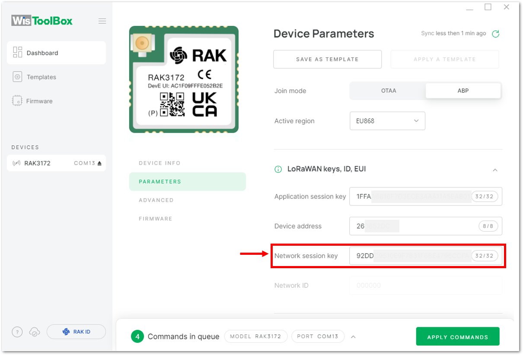Screen dimensions: 523x355
Task: Click the WisToolBox logo
Action: pyautogui.click(x=42, y=21)
